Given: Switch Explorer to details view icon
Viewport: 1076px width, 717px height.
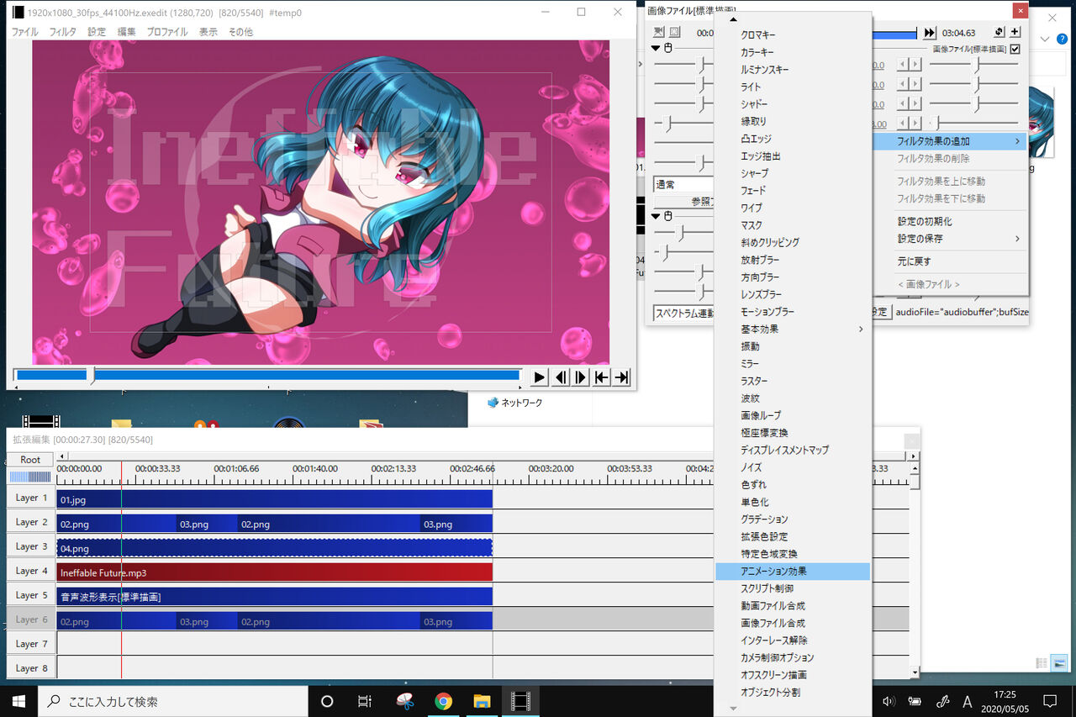Looking at the screenshot, I should [1042, 663].
